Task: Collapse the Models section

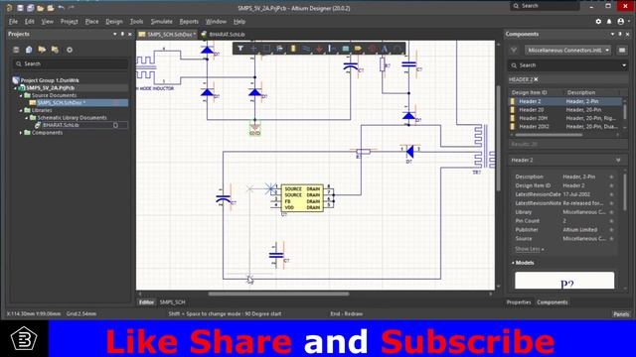Action: 513,263
